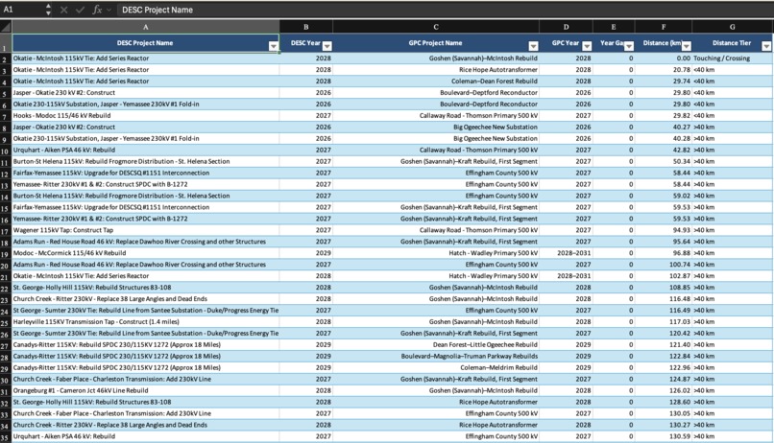The width and height of the screenshot is (774, 443).
Task: Click the distance value 96.88
Action: [x=682, y=253]
